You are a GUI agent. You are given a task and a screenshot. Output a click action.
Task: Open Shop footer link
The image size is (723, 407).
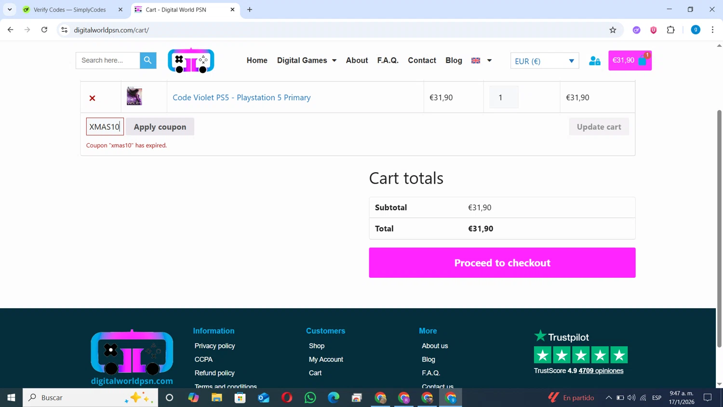click(317, 346)
